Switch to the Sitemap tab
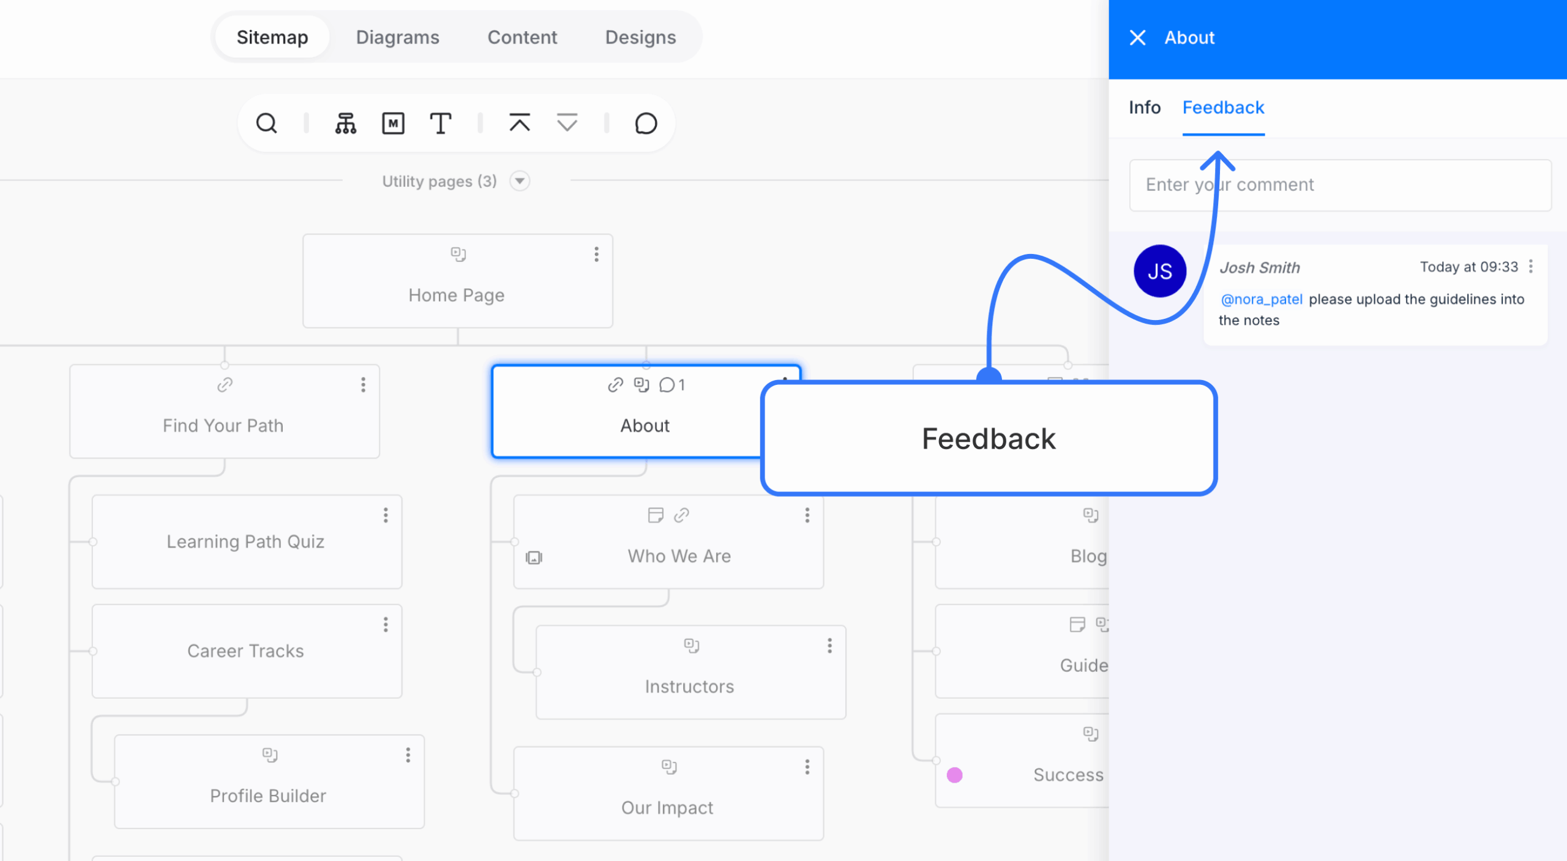This screenshot has height=861, width=1567. tap(272, 37)
